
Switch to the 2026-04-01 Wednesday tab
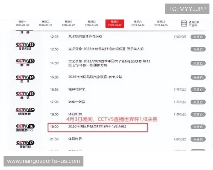coord(69,23)
